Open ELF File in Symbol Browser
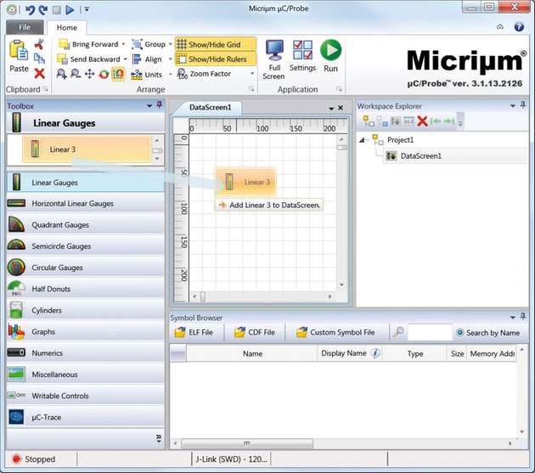This screenshot has height=473, width=535. [194, 332]
